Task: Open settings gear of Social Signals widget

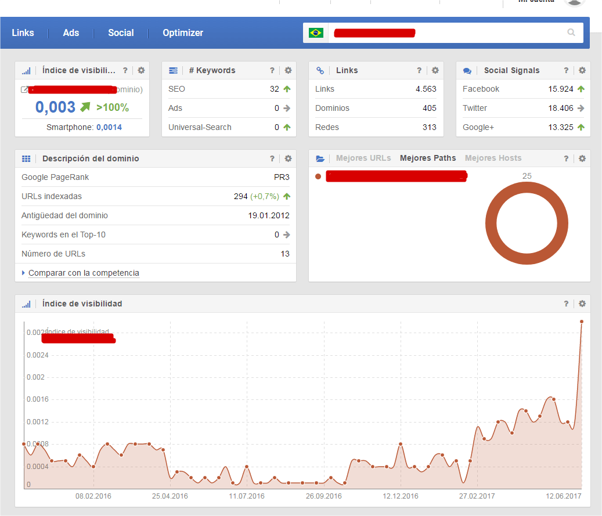Action: click(x=582, y=70)
